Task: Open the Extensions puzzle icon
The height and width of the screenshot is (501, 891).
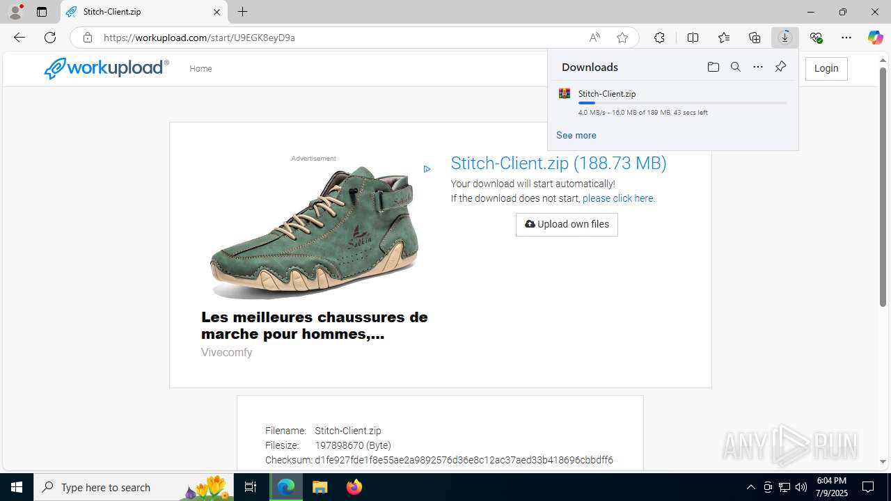Action: [x=659, y=38]
